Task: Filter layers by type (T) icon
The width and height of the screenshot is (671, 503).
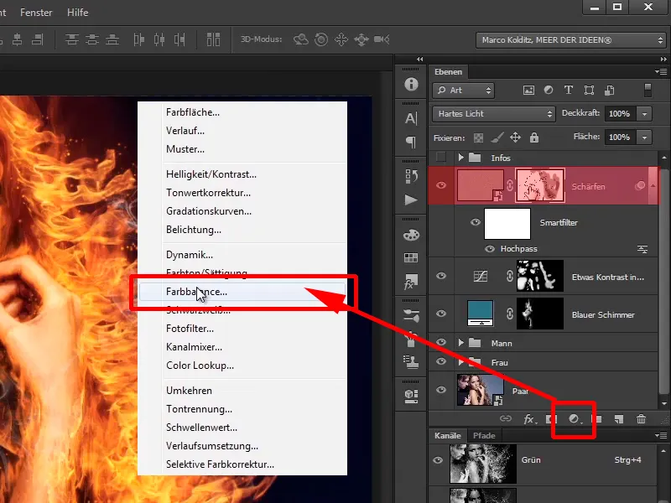Action: 569,91
